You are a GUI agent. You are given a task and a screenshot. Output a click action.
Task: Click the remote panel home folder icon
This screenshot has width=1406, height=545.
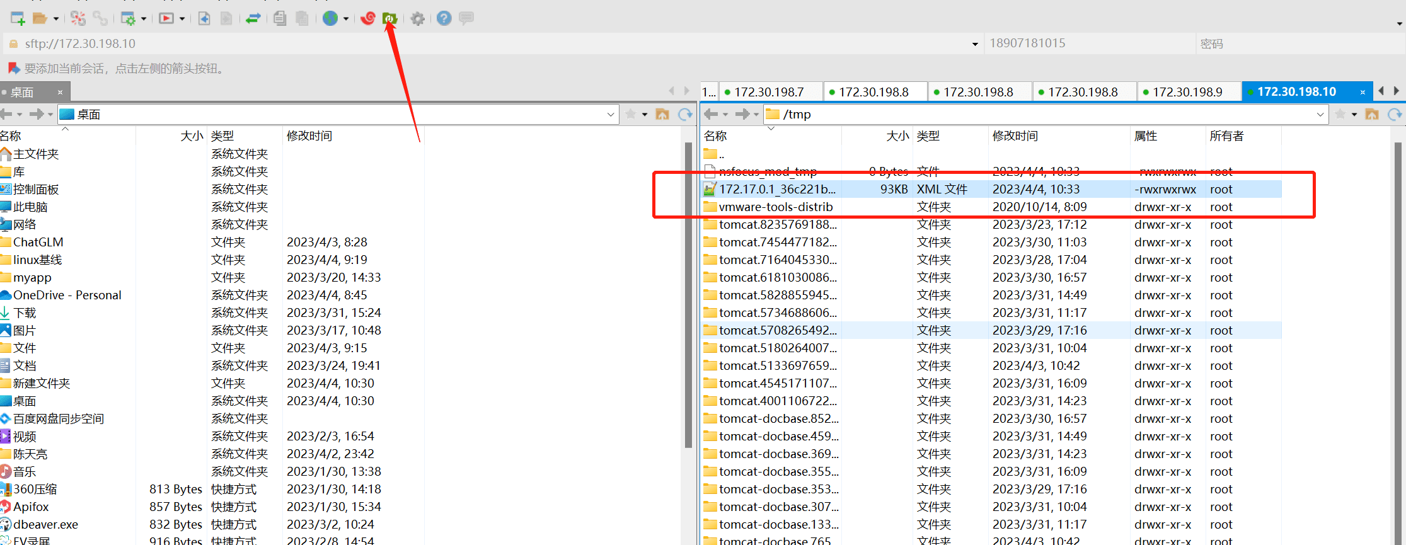tap(1372, 114)
